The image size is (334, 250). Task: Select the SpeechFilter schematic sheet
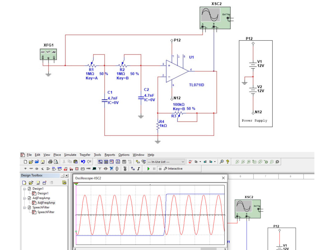tap(46, 212)
